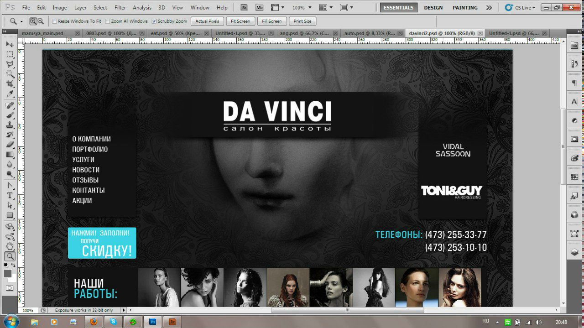The height and width of the screenshot is (328, 584).
Task: Select the Move tool
Action: click(10, 44)
